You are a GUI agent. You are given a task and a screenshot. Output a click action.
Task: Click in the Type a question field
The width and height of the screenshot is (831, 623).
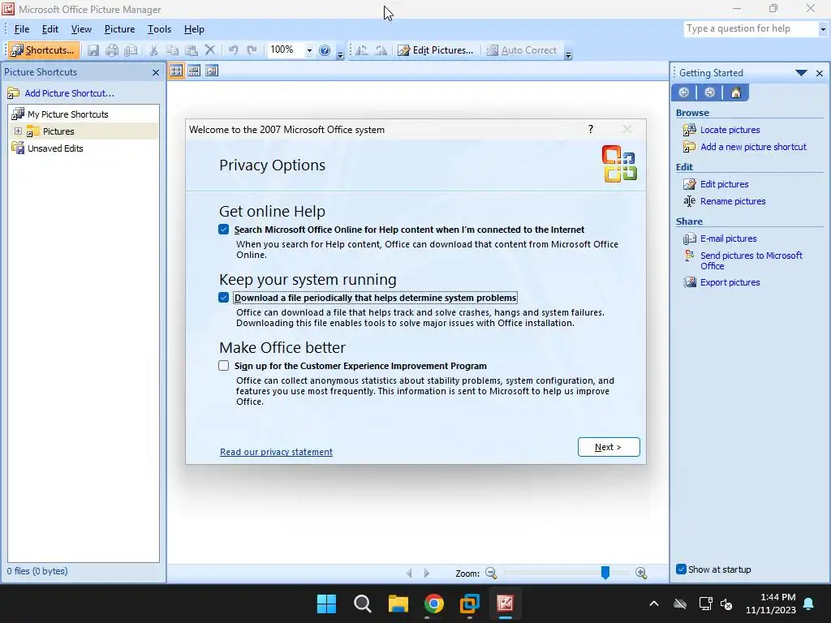pyautogui.click(x=751, y=28)
